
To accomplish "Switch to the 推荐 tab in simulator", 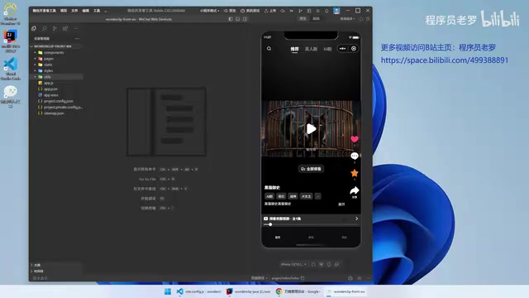I will tap(294, 49).
